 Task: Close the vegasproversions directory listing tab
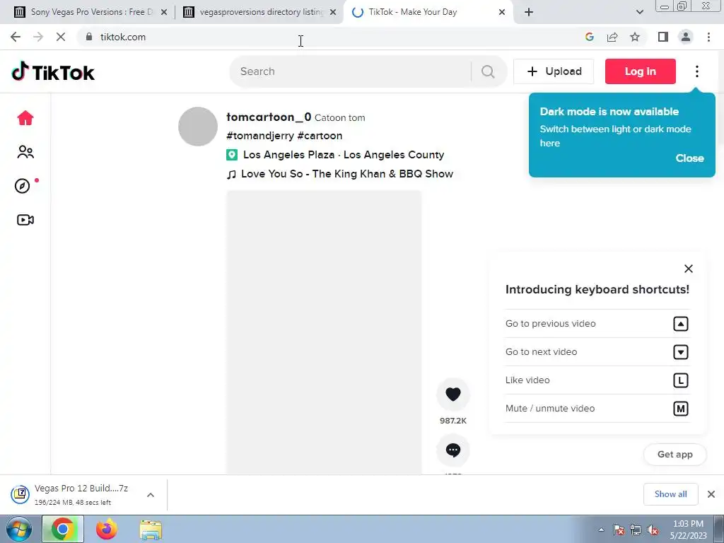333,12
